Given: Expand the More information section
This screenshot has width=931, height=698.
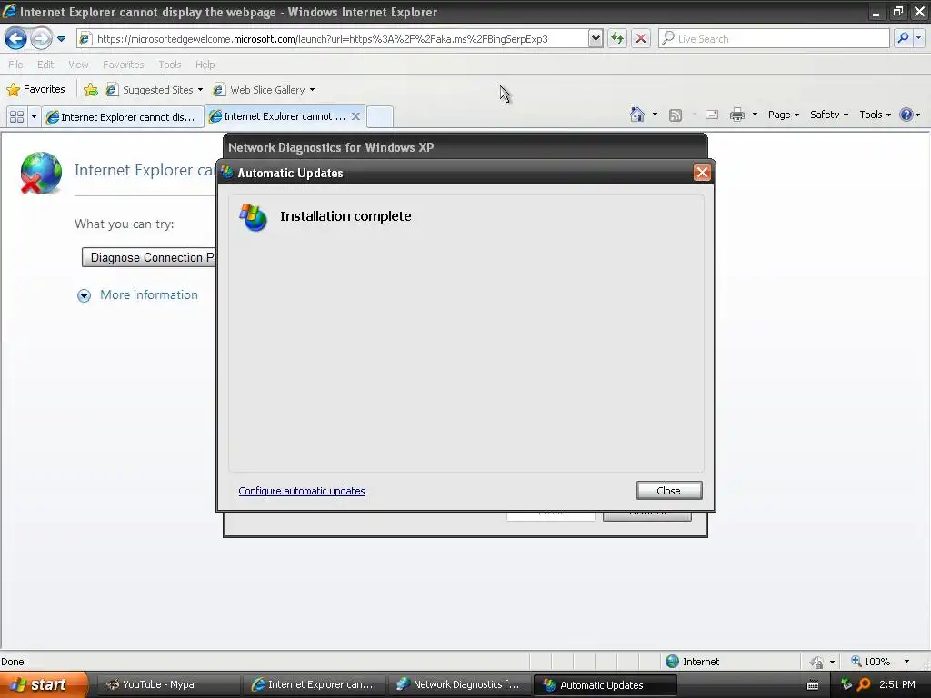Looking at the screenshot, I should click(85, 295).
